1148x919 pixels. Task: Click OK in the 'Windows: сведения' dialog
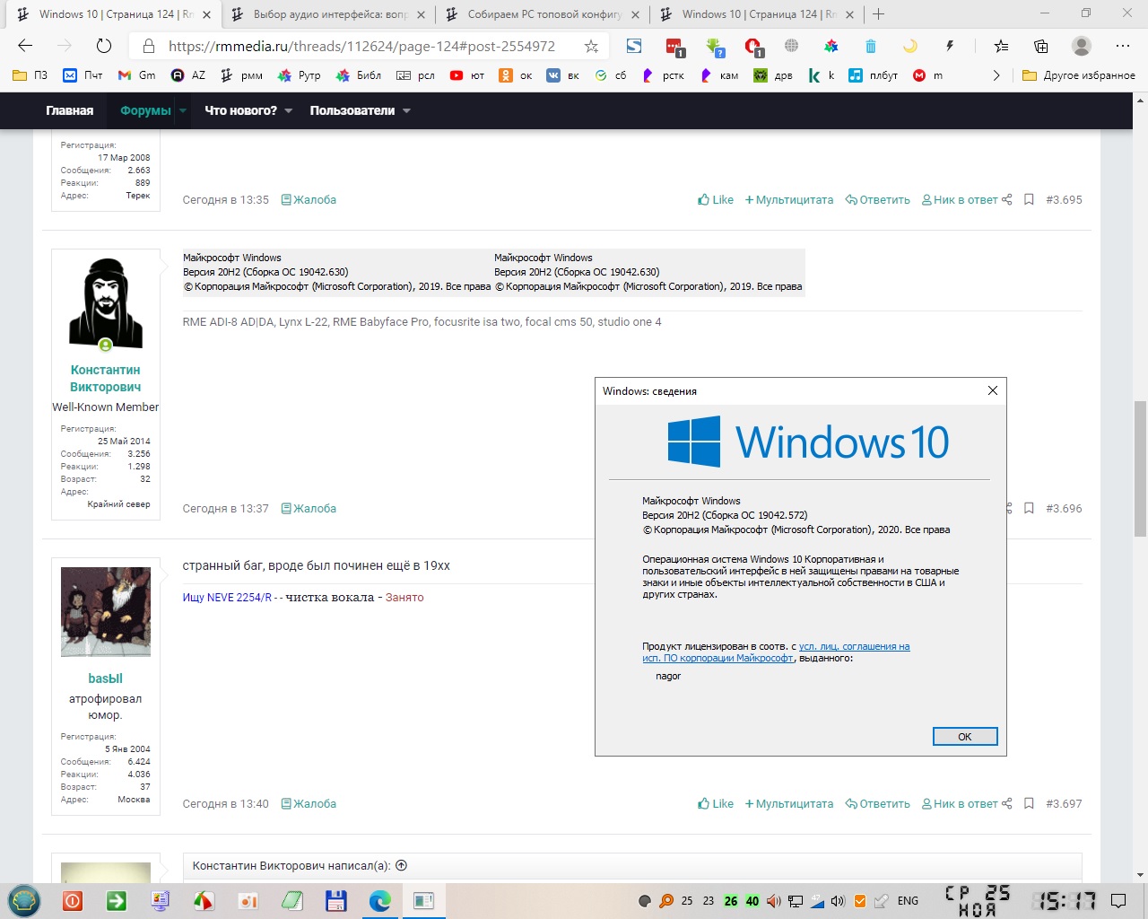(x=965, y=736)
